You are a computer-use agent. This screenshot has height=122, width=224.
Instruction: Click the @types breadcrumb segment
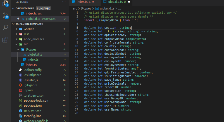pyautogui.click(x=86, y=8)
